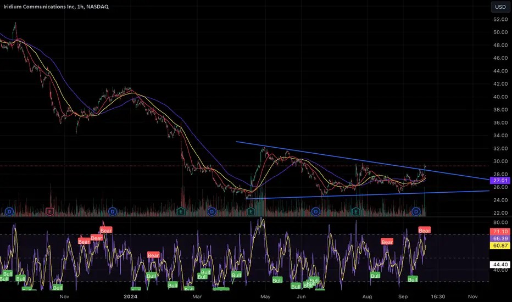Click the purple 66.39 indicator value label
Screen dimensions: 512x302
[500, 239]
